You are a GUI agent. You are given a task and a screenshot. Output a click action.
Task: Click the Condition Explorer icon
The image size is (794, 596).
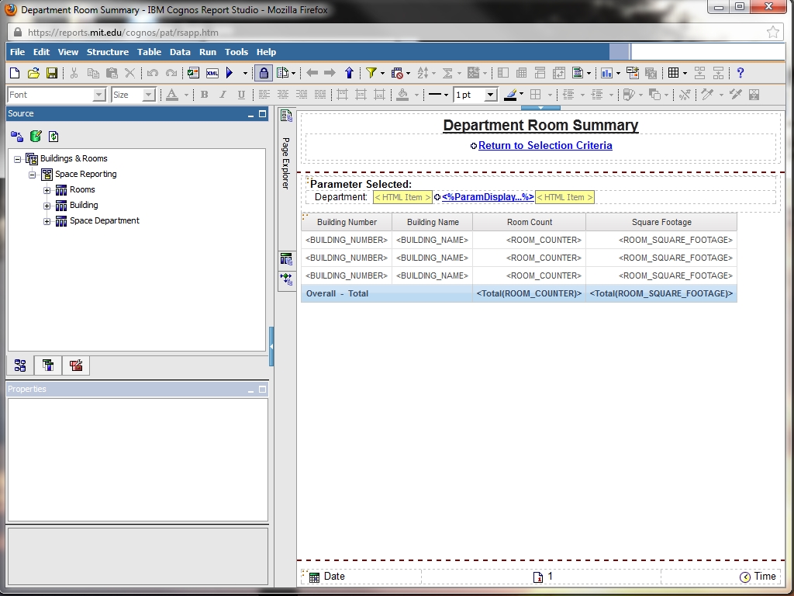click(x=286, y=278)
